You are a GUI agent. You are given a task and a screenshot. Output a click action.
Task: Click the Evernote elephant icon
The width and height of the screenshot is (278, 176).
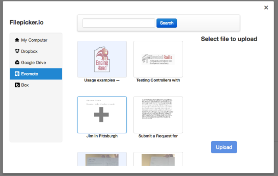pyautogui.click(x=17, y=74)
